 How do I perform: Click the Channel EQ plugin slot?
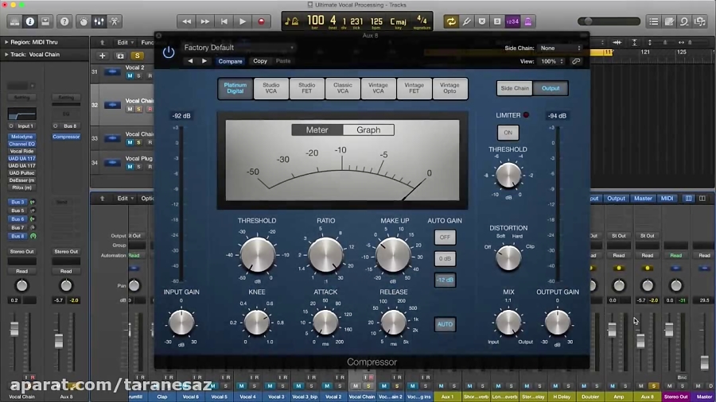(21, 144)
